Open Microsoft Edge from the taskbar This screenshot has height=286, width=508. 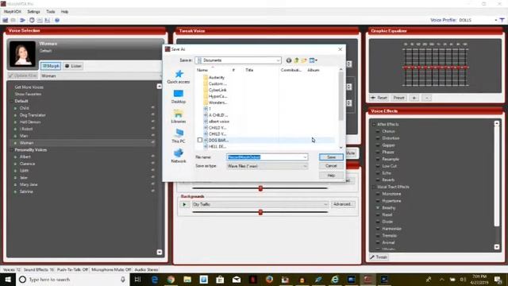coord(155,279)
